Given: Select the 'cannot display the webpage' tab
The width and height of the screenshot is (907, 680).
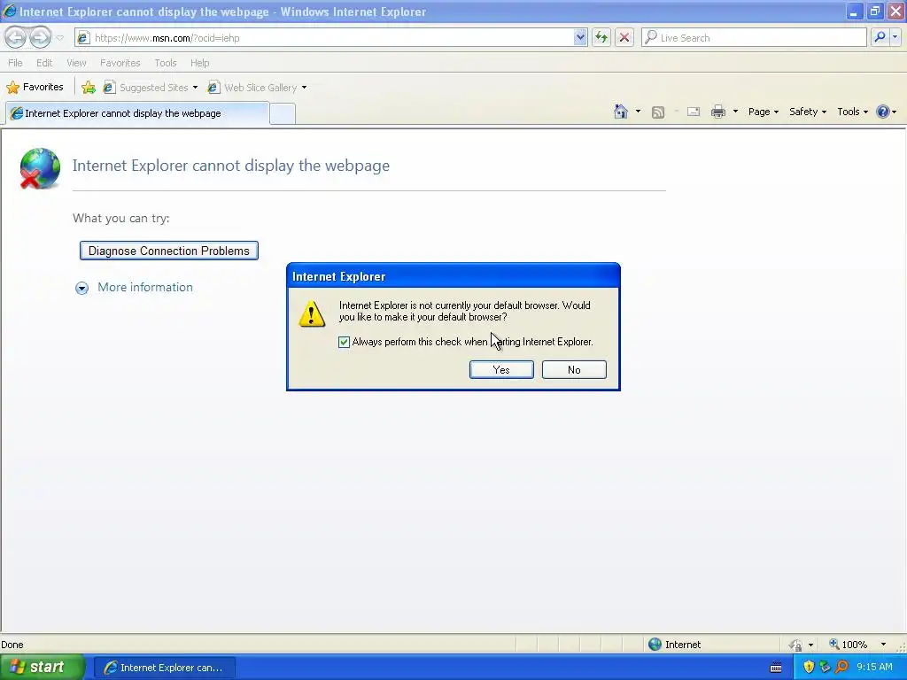Looking at the screenshot, I should [137, 113].
